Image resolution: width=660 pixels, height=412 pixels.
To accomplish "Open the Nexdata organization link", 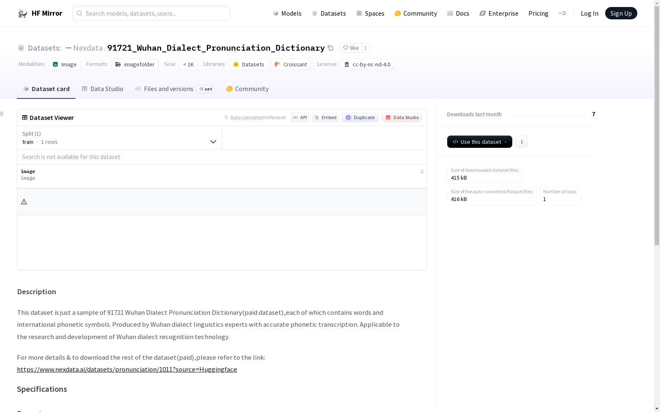I will click(87, 48).
